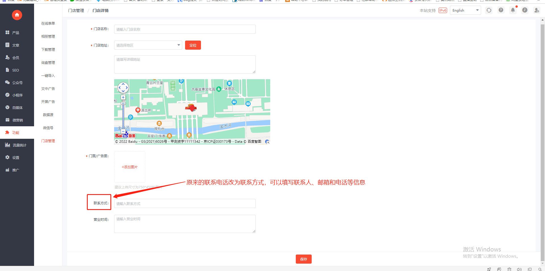The width and height of the screenshot is (545, 271).
Task: Click the red 定位 button
Action: pos(193,45)
